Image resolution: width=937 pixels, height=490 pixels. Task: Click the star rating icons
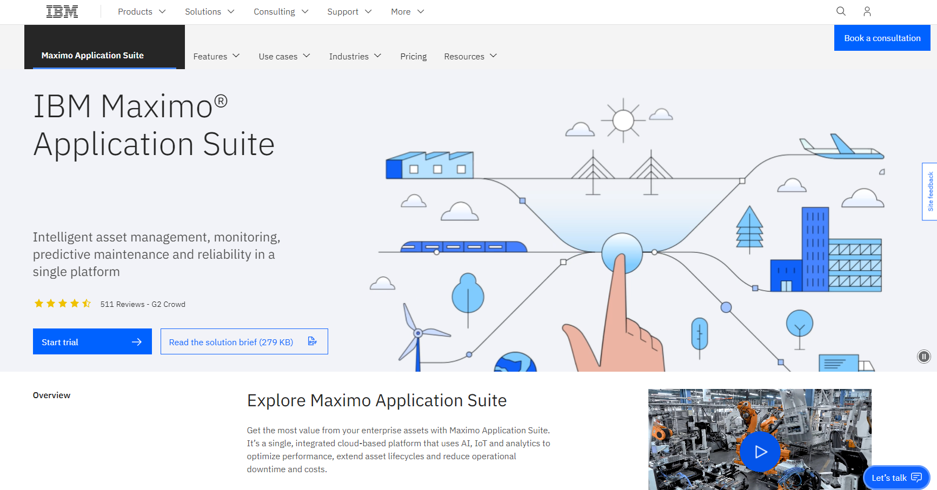[x=62, y=304]
